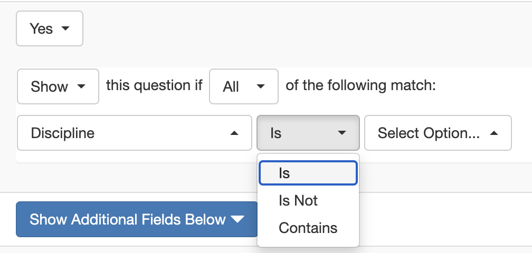Open the Yes dropdown
The width and height of the screenshot is (532, 253).
[50, 28]
